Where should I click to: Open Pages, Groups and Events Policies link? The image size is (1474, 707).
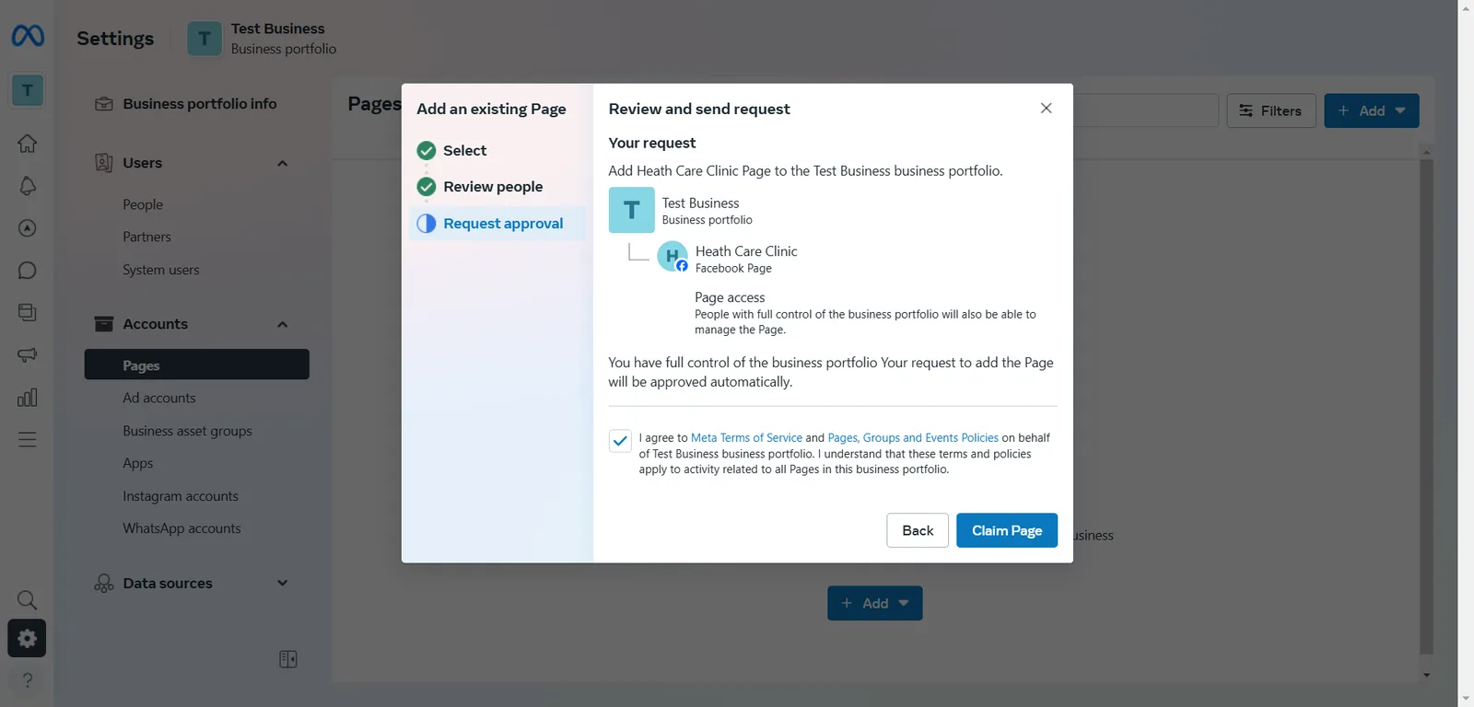point(913,438)
